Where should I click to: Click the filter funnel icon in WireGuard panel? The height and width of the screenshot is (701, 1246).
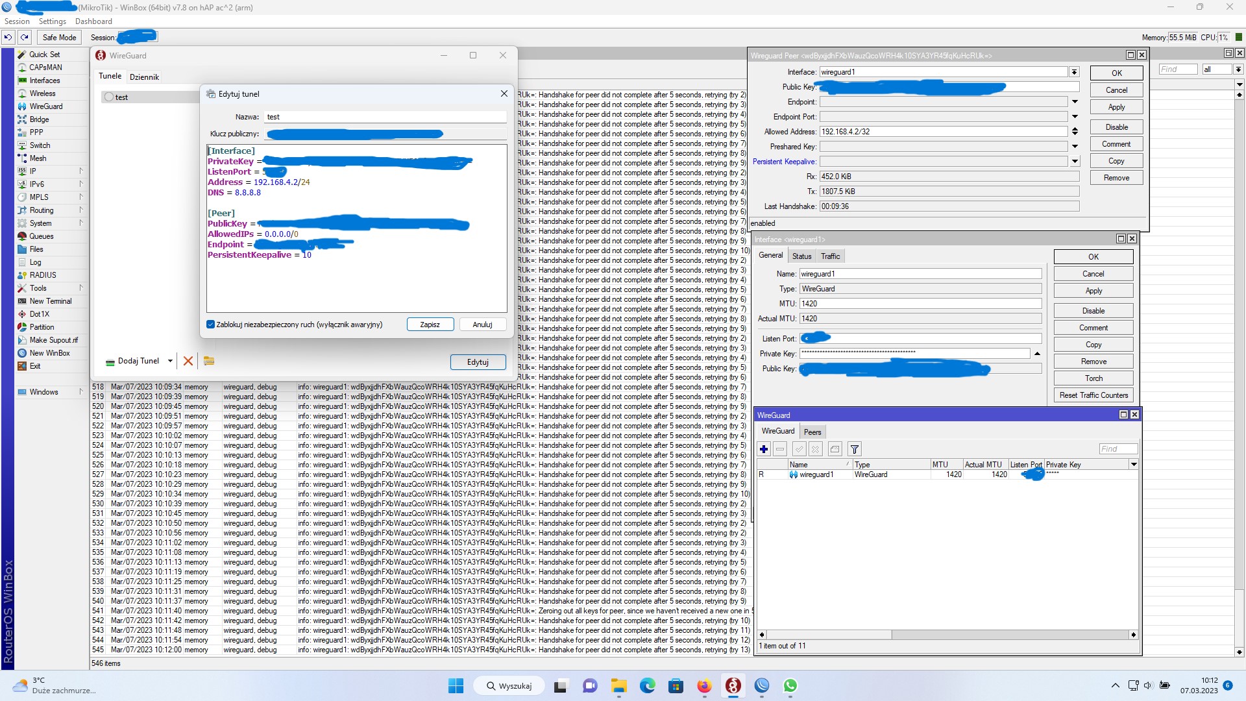tap(855, 449)
